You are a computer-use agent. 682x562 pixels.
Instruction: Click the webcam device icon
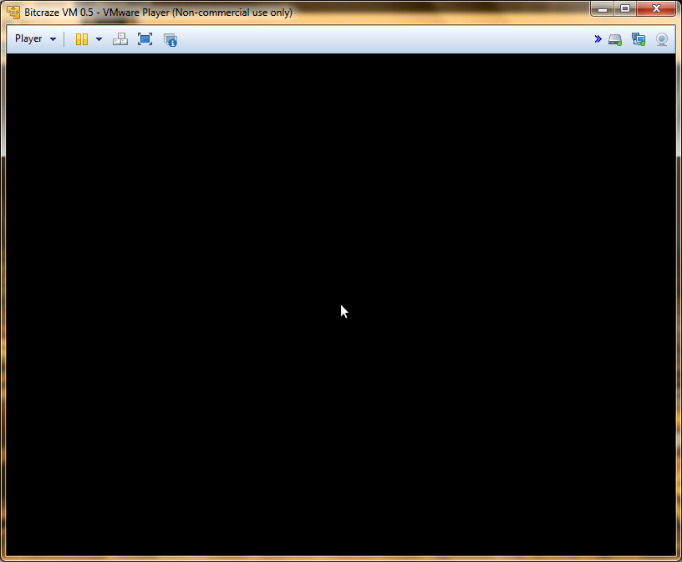coord(662,39)
